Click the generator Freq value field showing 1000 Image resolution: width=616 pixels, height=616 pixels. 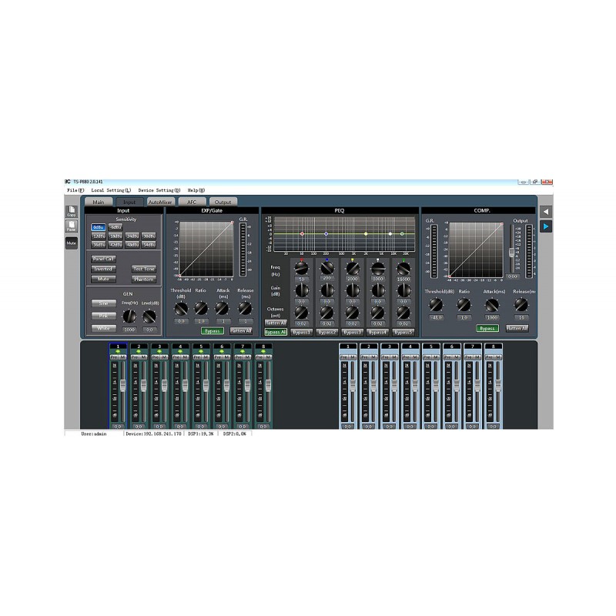tap(130, 329)
